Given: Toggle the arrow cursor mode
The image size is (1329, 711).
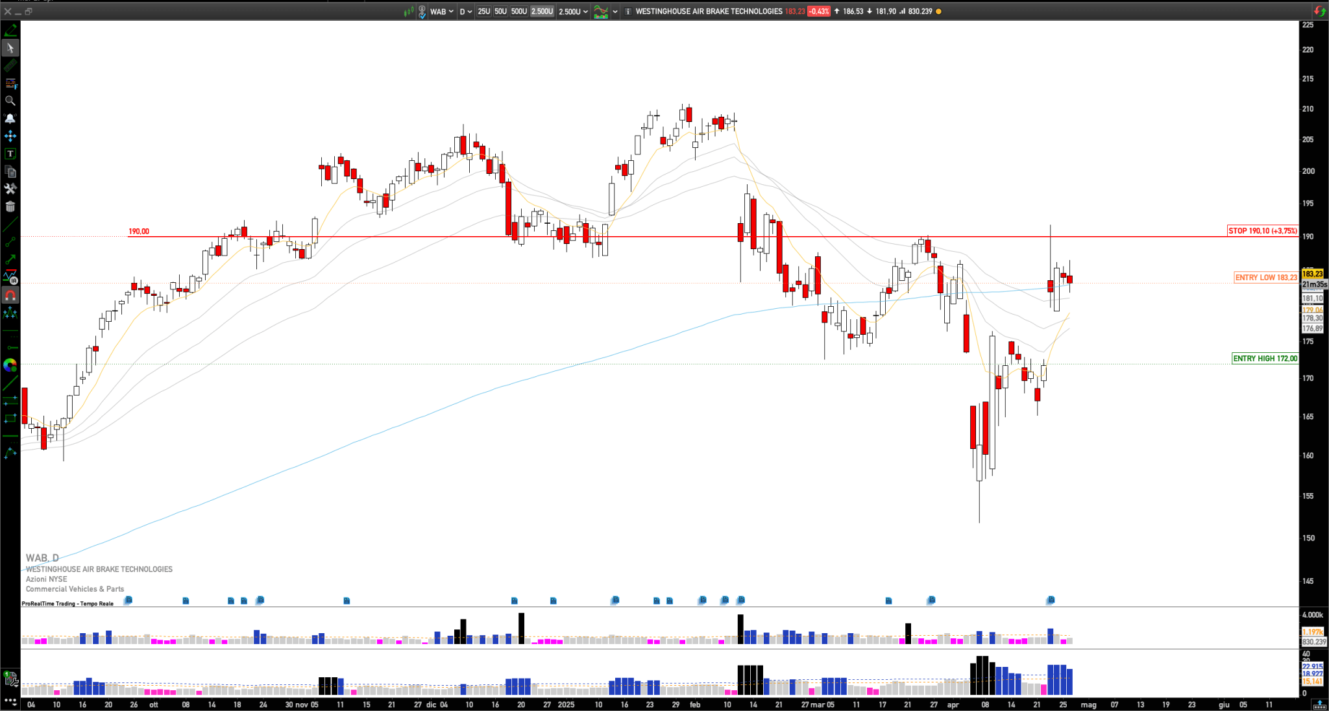Looking at the screenshot, I should pos(10,48).
